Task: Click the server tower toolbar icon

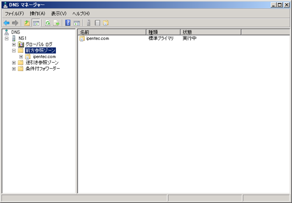Action: (x=89, y=23)
